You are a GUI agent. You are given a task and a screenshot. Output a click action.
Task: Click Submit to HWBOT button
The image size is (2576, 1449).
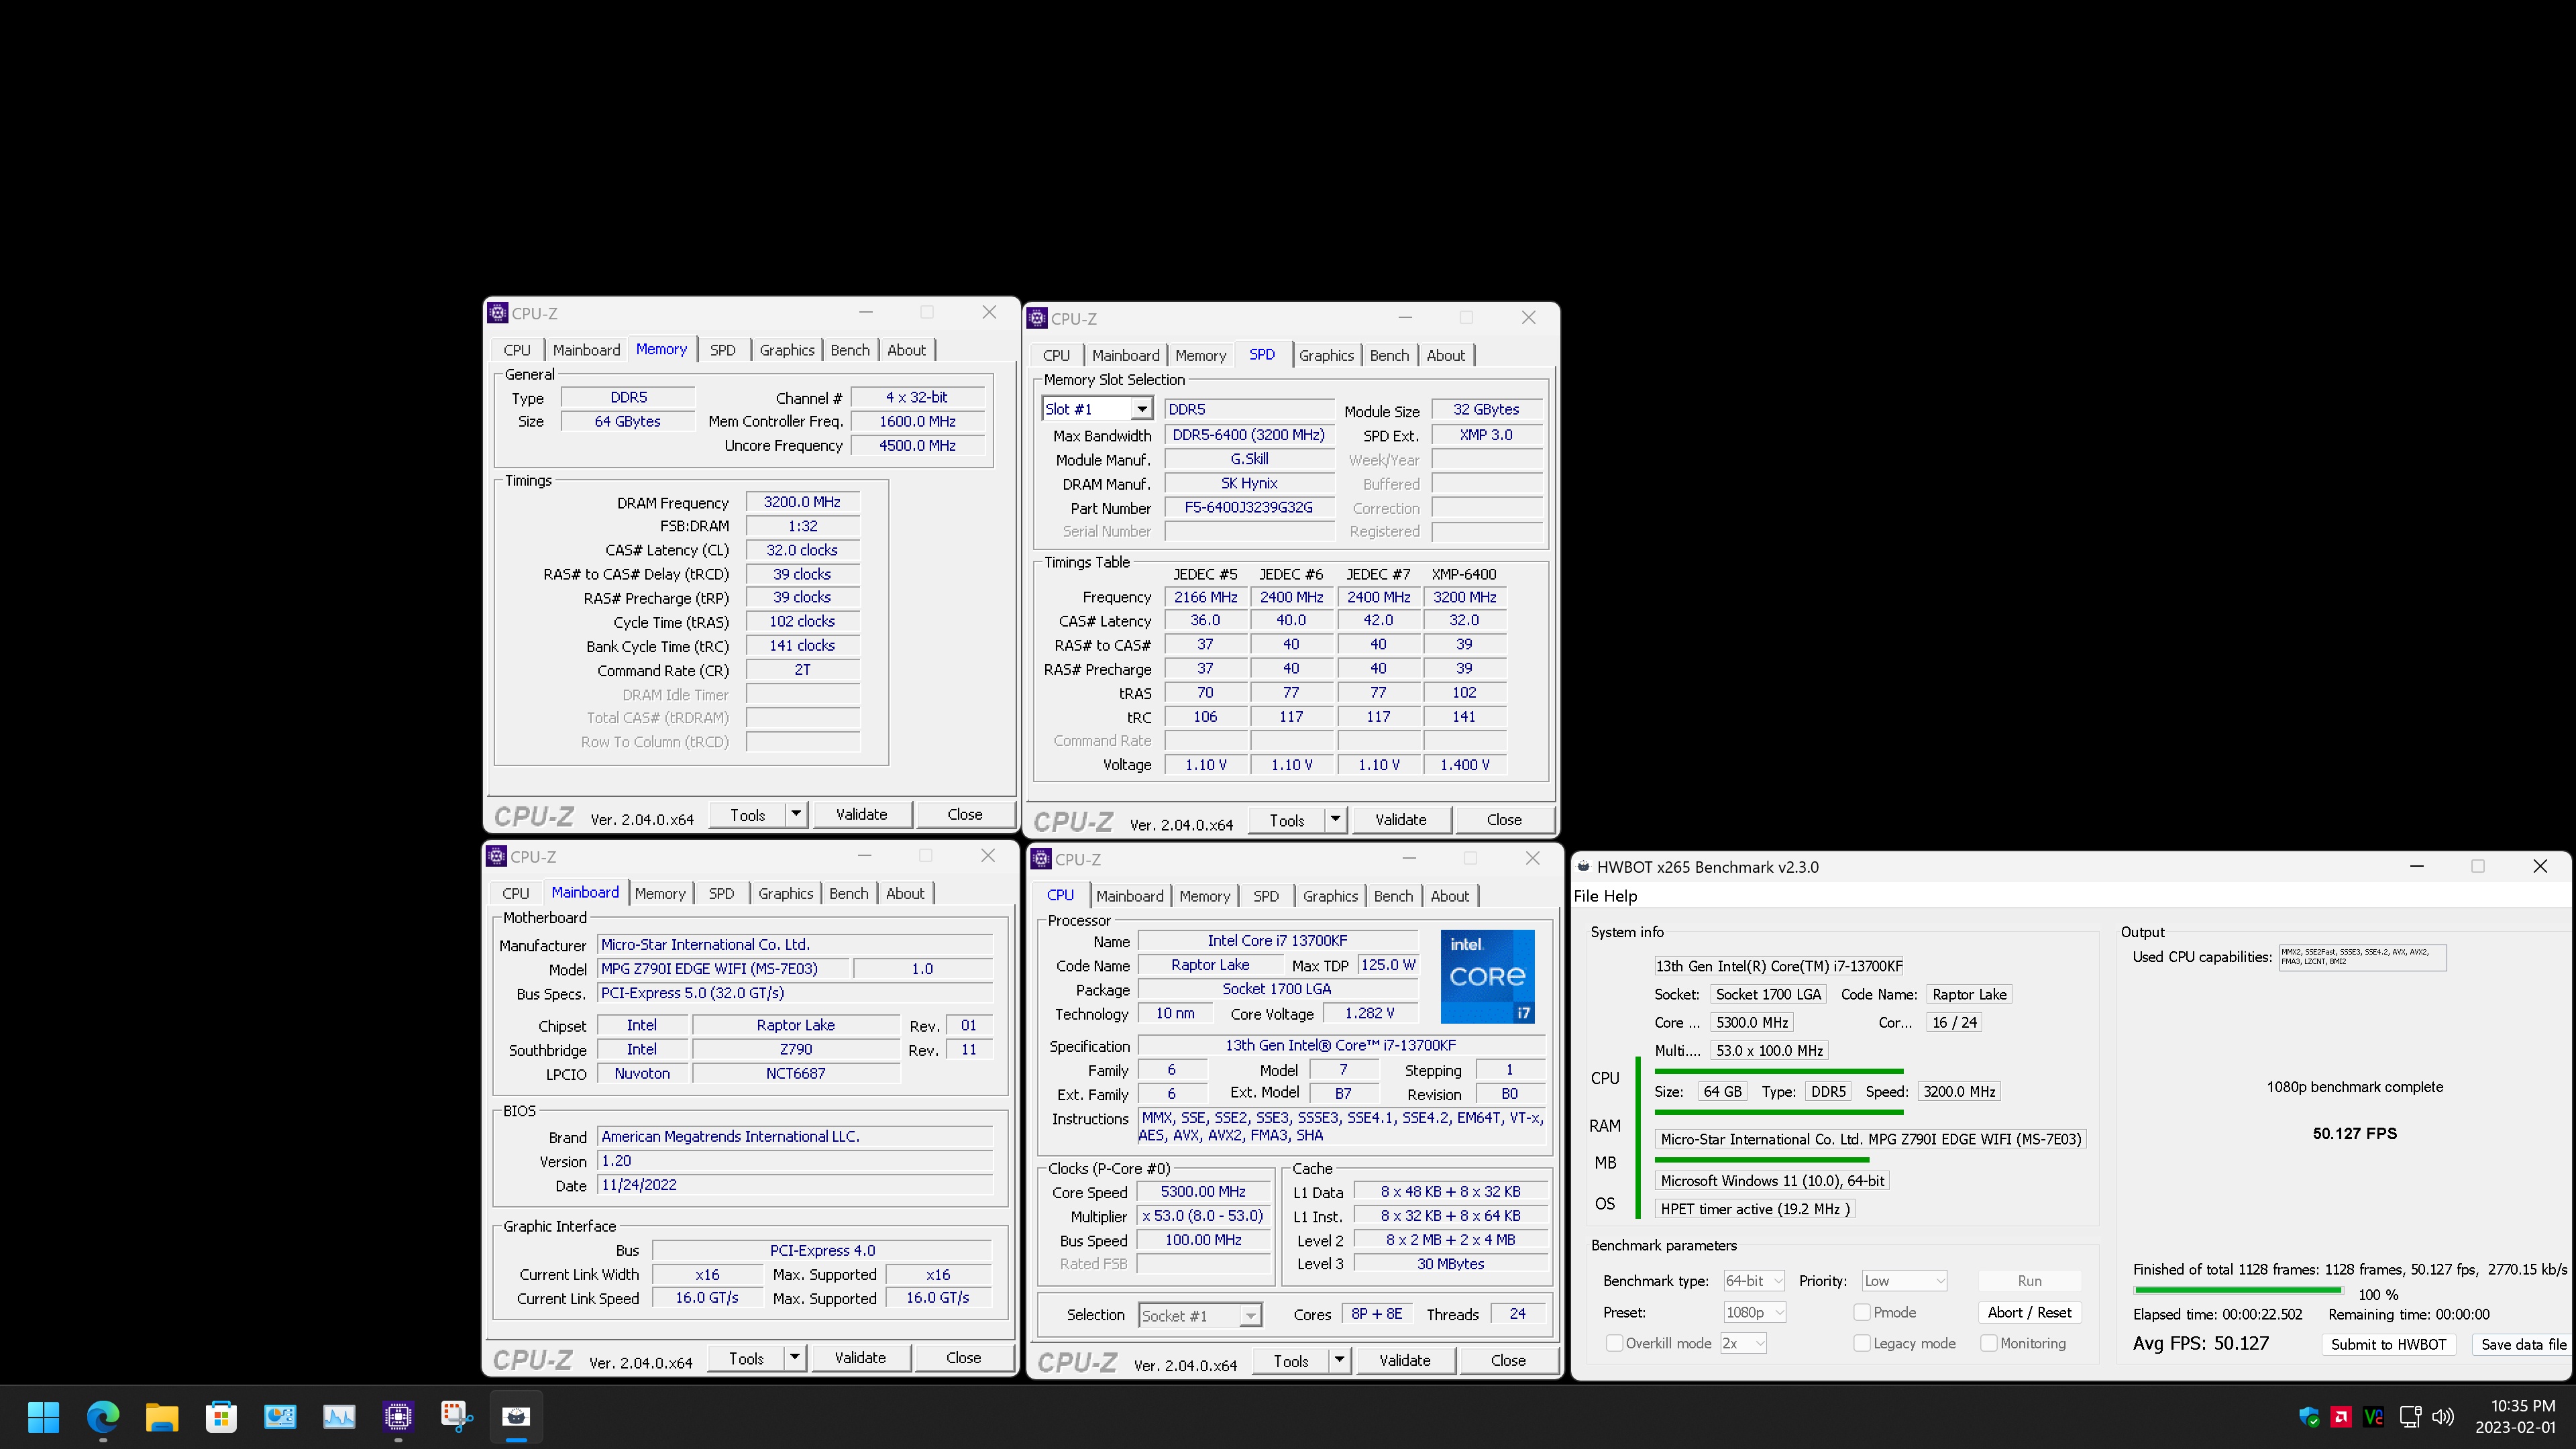click(x=2388, y=1344)
